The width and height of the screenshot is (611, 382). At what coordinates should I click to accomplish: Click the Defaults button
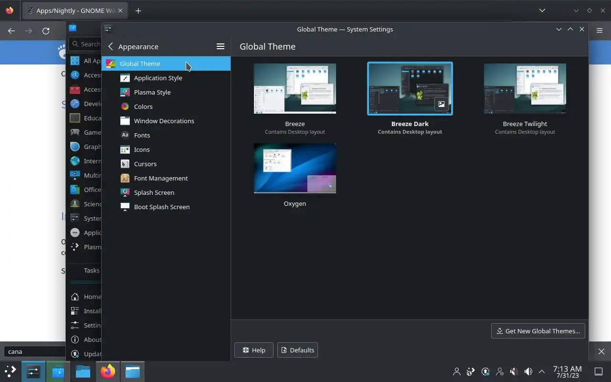[298, 350]
